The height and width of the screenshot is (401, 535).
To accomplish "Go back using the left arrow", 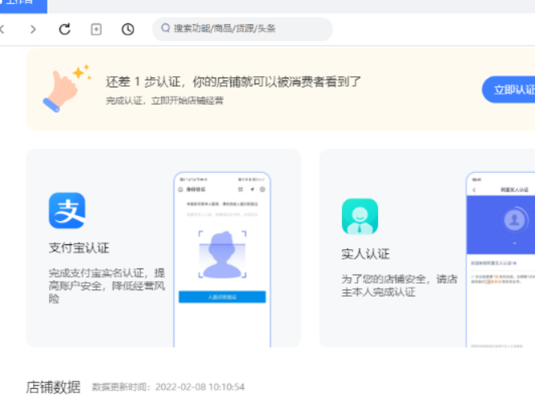I will (x=2, y=29).
